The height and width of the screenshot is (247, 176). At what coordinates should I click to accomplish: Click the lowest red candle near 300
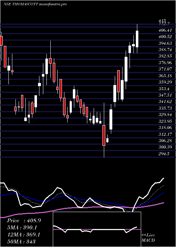tap(104, 135)
